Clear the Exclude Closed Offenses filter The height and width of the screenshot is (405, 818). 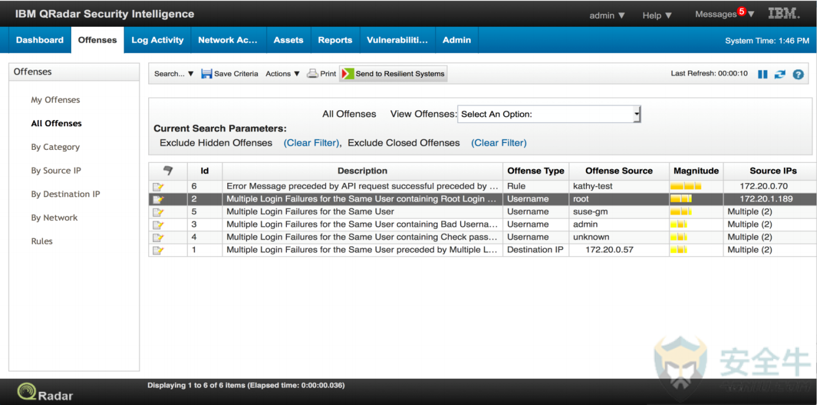coord(499,143)
